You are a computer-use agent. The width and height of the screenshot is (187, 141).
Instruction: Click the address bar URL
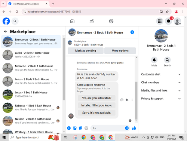55,12
